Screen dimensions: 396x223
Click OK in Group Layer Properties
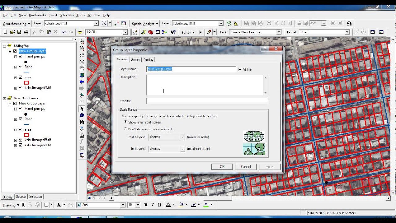point(222,167)
